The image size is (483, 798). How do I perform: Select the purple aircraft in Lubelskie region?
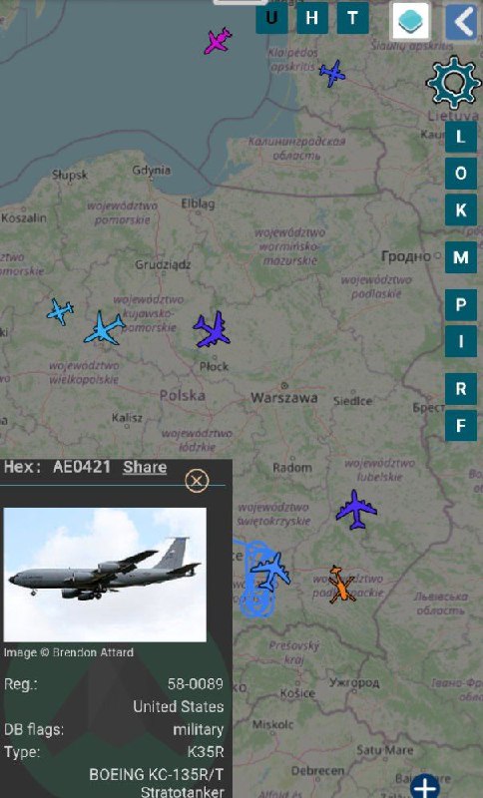pyautogui.click(x=356, y=510)
